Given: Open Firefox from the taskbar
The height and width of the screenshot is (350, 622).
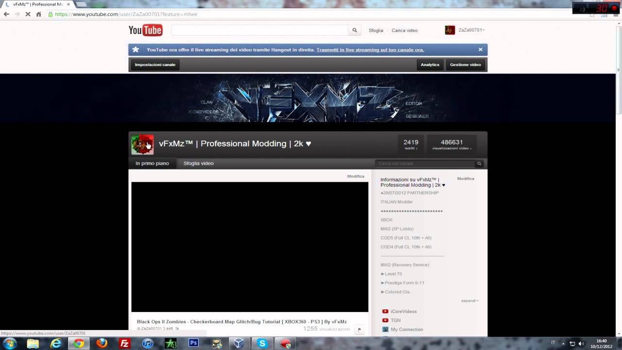Looking at the screenshot, I should tap(102, 343).
